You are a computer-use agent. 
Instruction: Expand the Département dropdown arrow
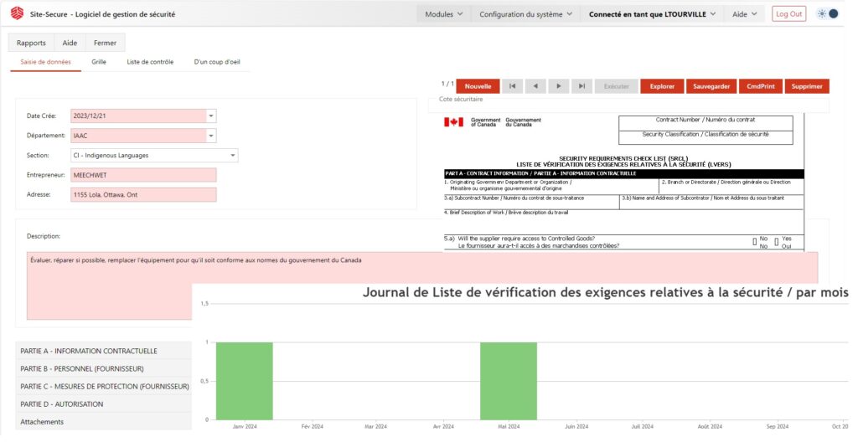(211, 136)
